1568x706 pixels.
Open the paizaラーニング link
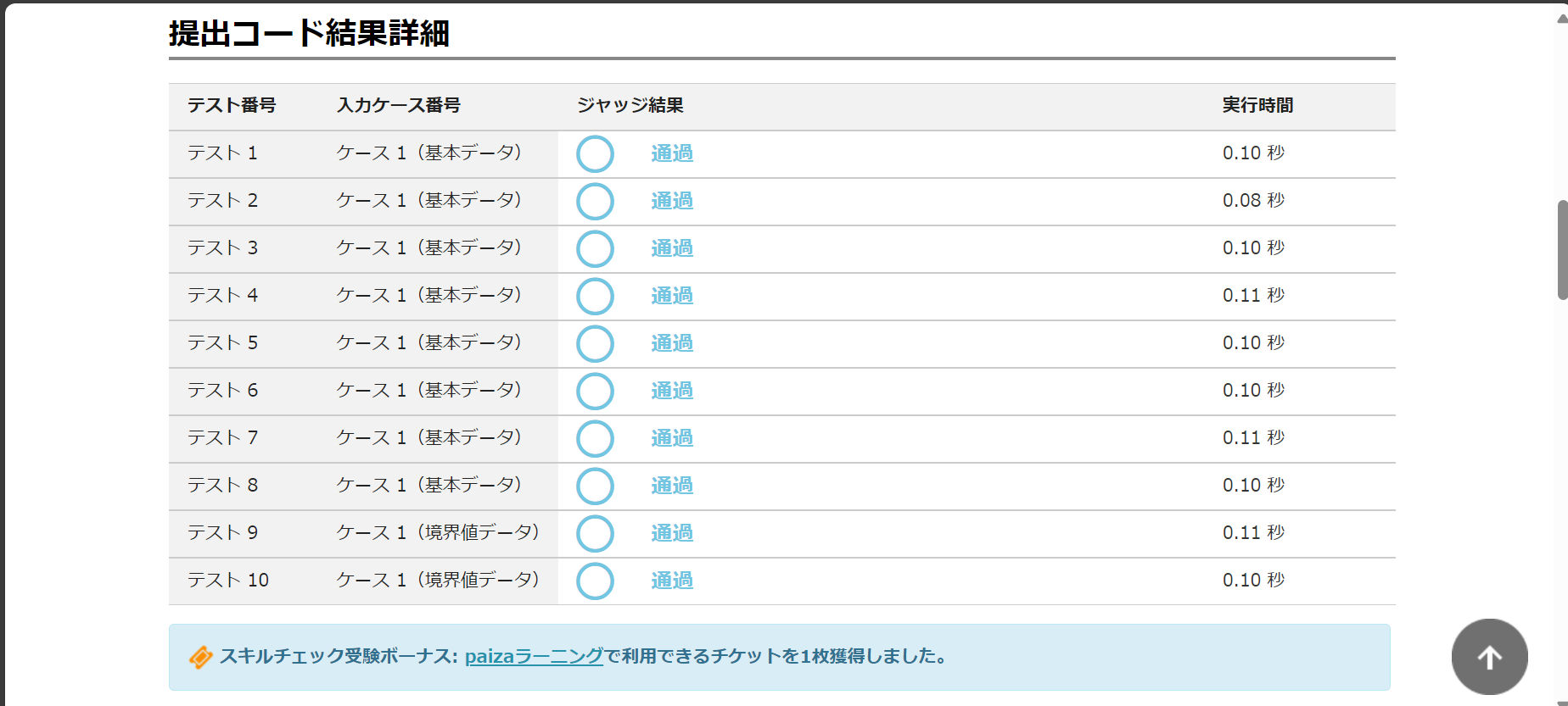coord(534,656)
